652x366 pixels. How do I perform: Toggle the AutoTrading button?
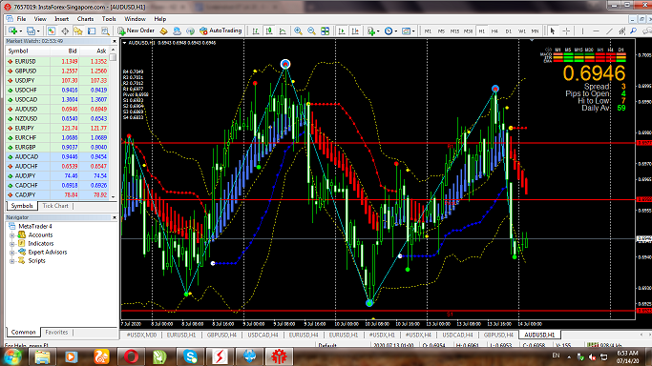click(x=221, y=30)
